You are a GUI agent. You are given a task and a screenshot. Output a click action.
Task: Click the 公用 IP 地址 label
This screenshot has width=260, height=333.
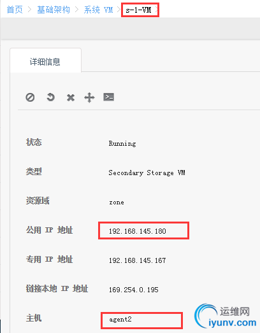[x=49, y=230]
